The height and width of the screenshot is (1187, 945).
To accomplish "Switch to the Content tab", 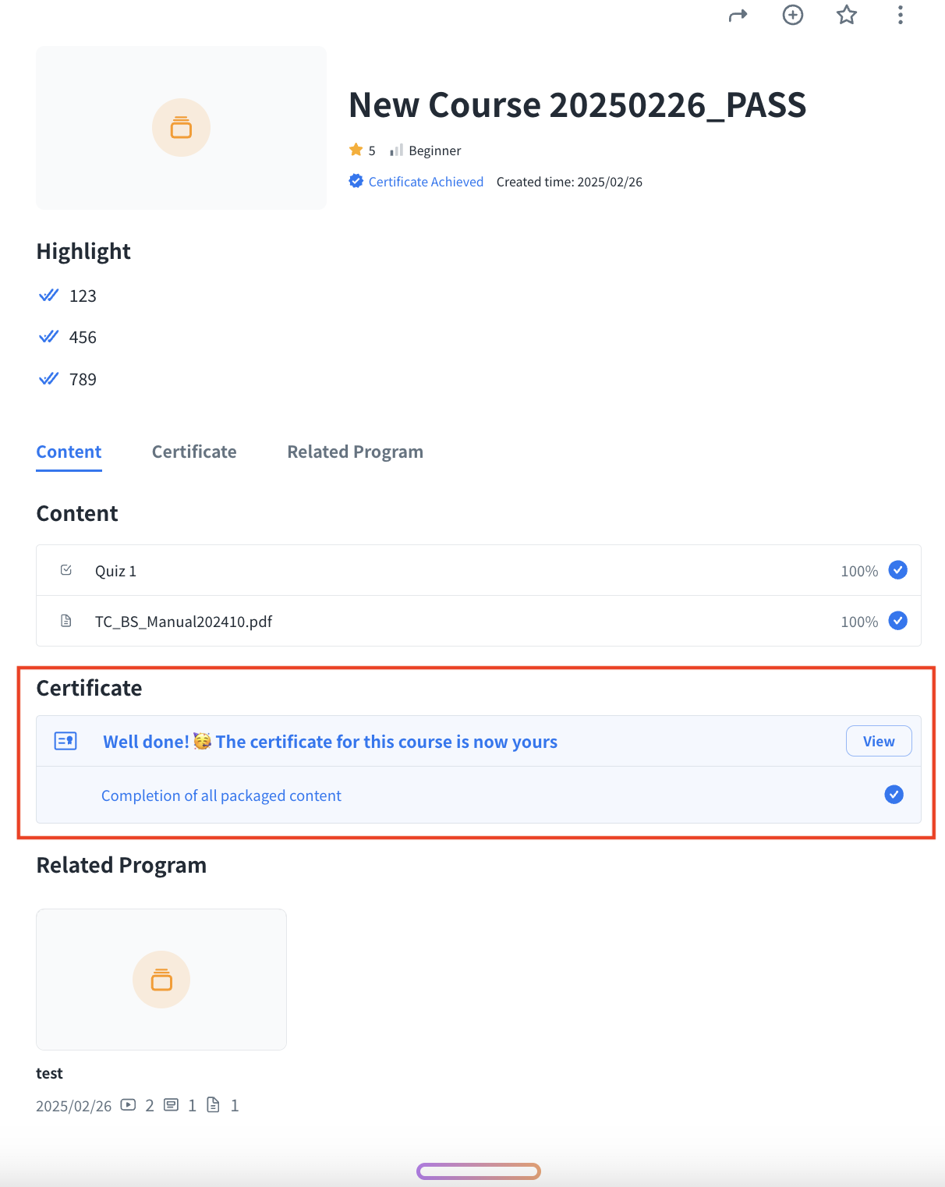I will click(69, 452).
